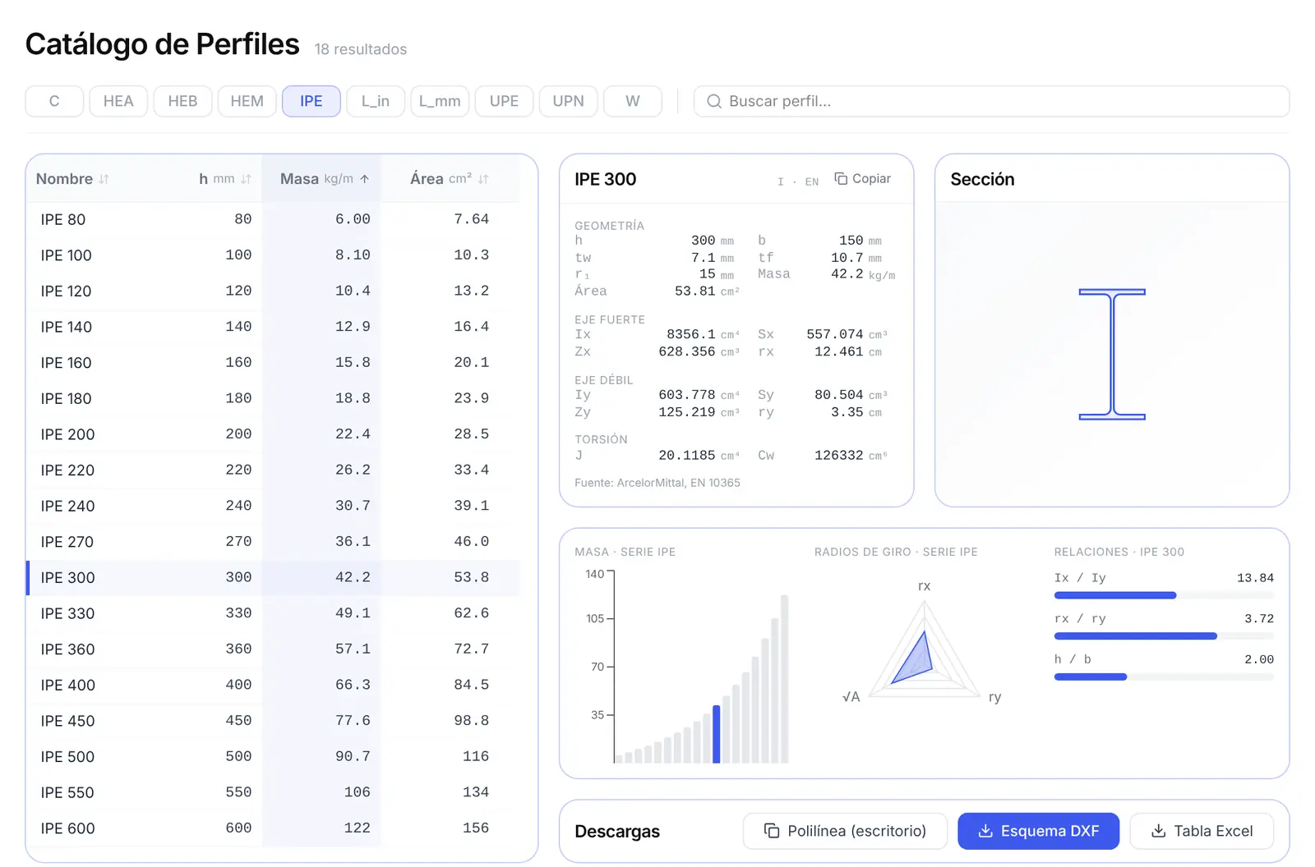Screen dimensions: 1315x867
Task: Click the copy icon in IPE 300 card
Action: pos(841,178)
